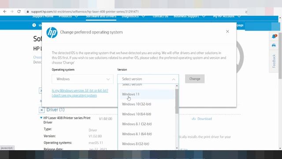
Task: Collapse the Driver (1) section
Action: (41, 110)
